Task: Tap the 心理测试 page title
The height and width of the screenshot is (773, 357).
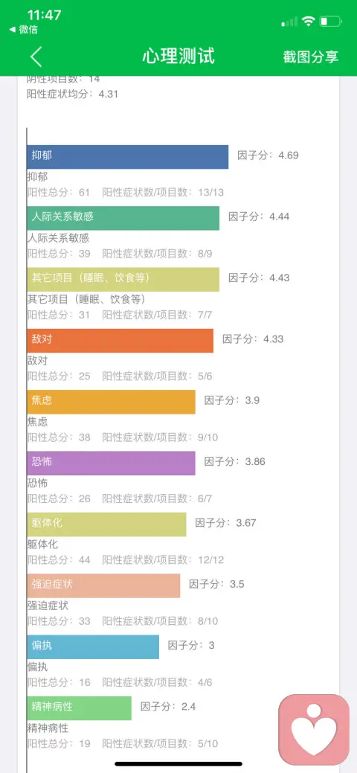Action: (x=178, y=57)
